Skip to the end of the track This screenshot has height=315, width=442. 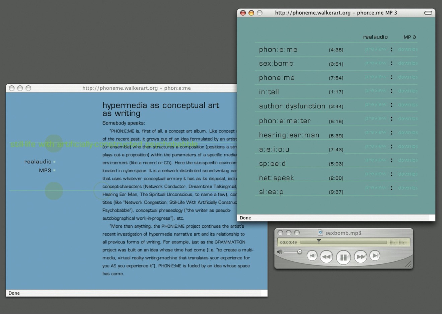tap(375, 256)
